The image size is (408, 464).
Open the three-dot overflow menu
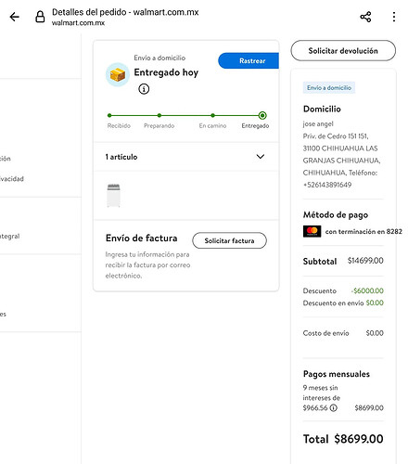[x=394, y=17]
